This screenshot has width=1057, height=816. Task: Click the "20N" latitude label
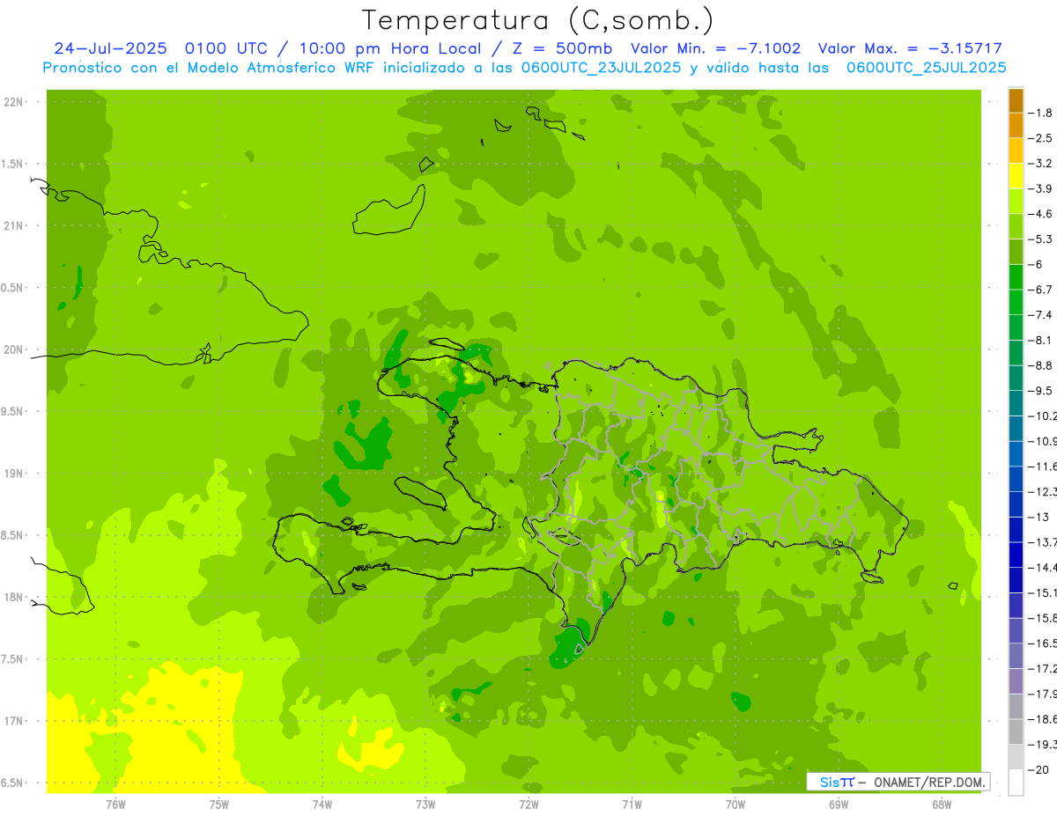13,349
